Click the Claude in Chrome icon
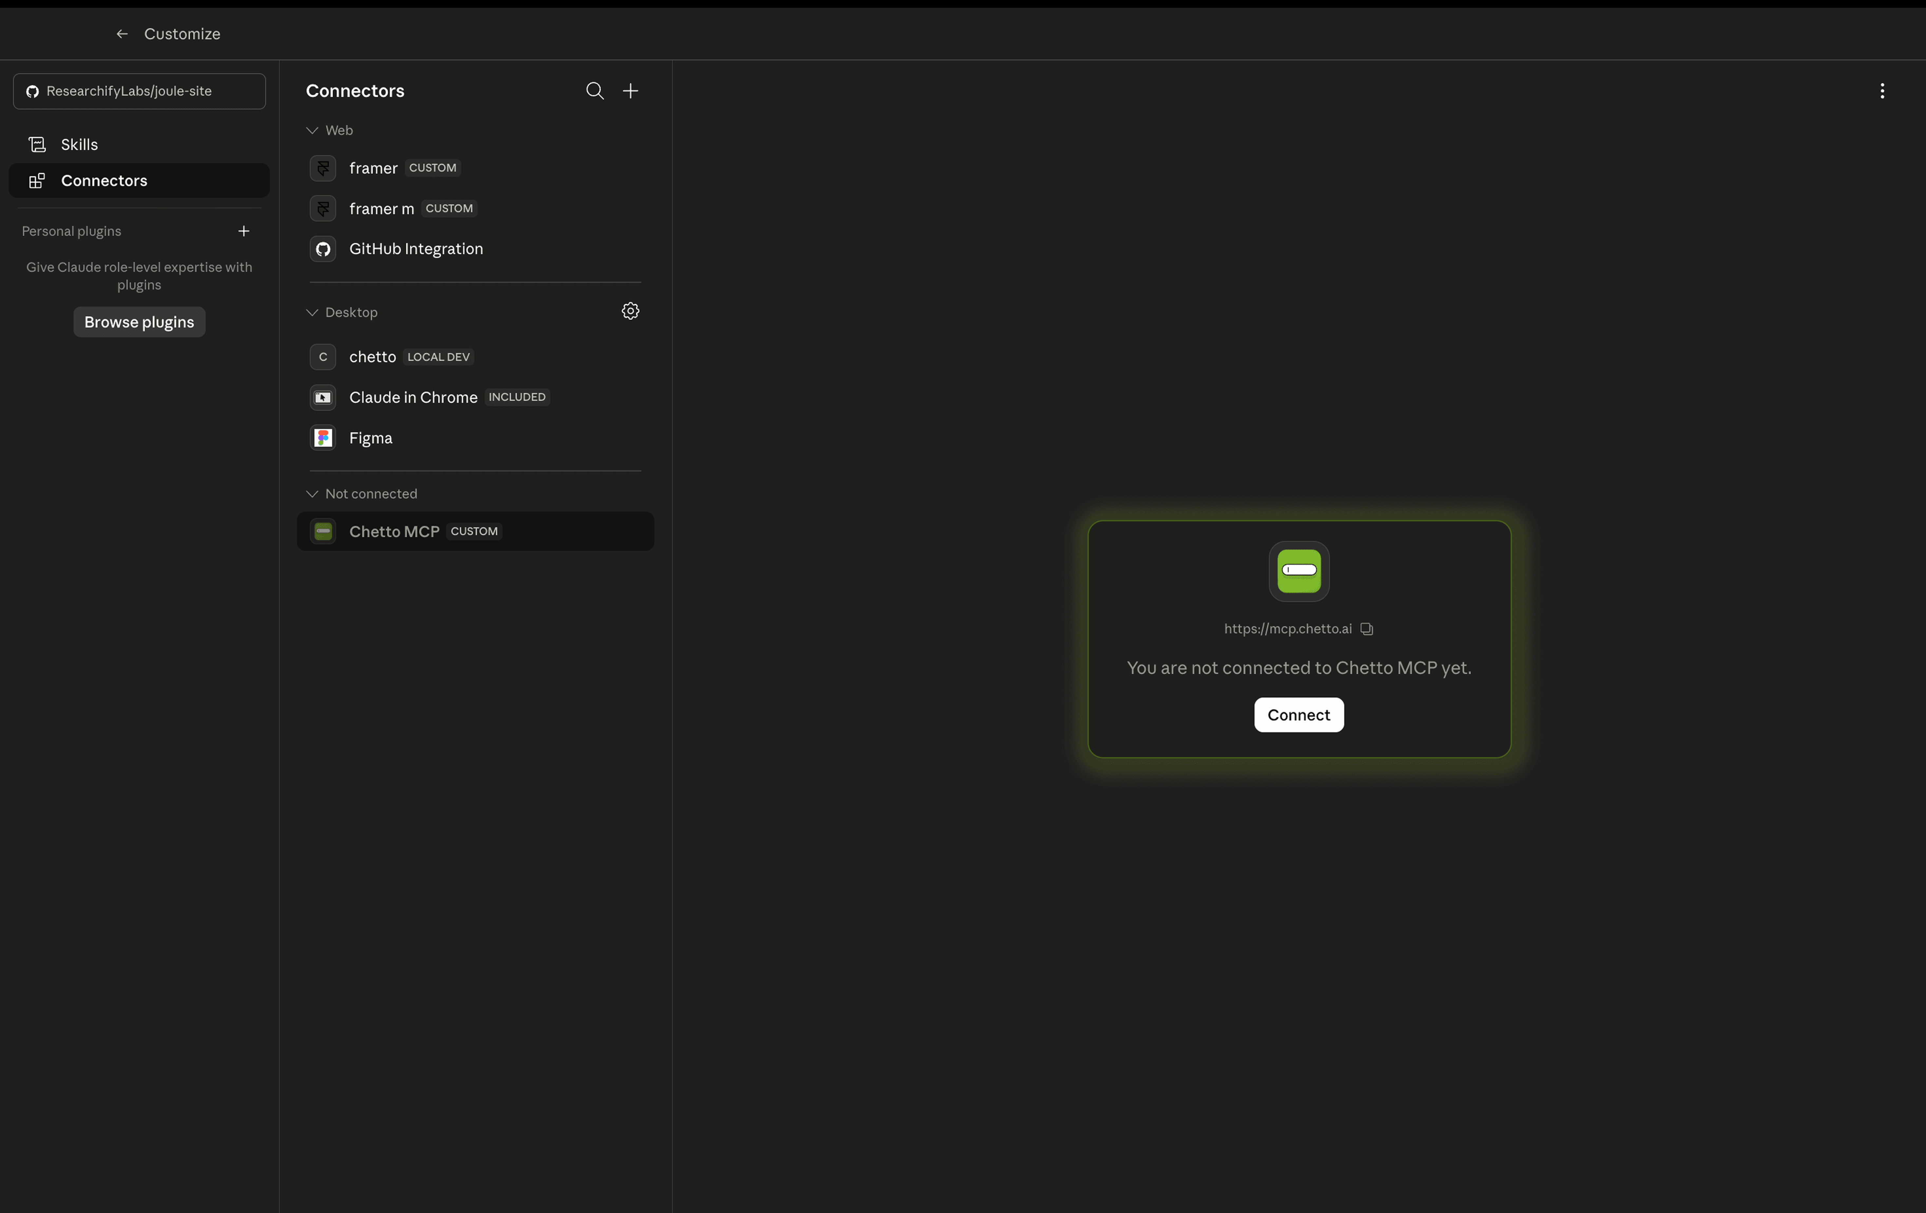 323,398
